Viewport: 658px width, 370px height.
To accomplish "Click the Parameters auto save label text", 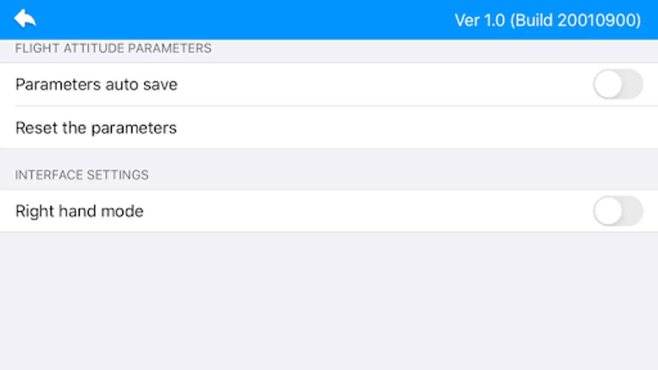I will point(97,85).
